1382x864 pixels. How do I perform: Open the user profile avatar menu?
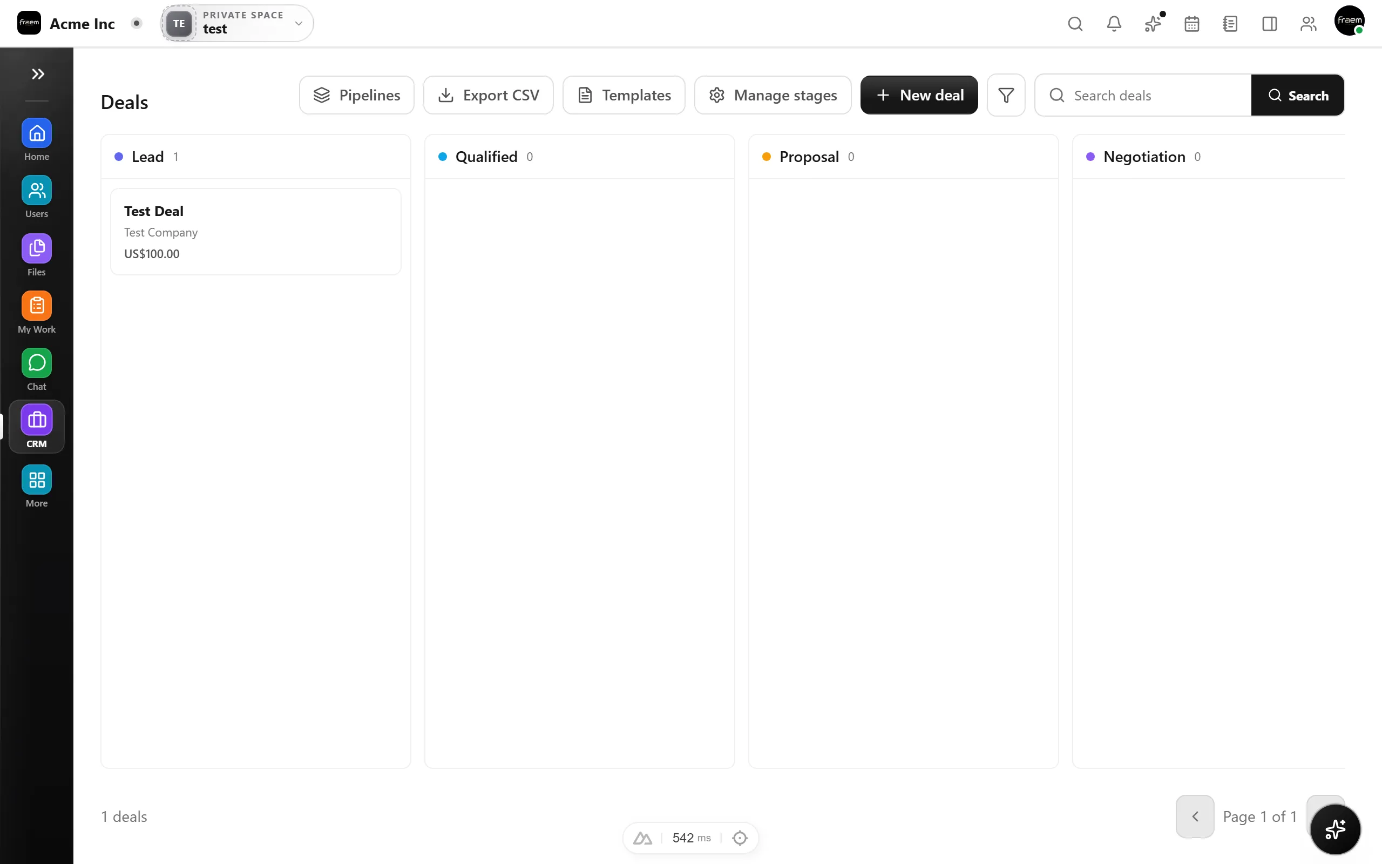click(x=1350, y=21)
